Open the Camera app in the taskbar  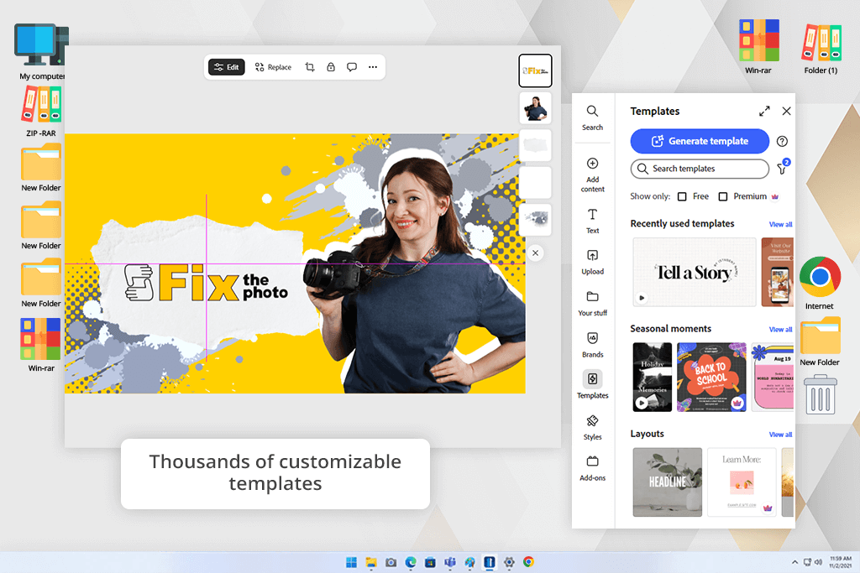pos(391,562)
